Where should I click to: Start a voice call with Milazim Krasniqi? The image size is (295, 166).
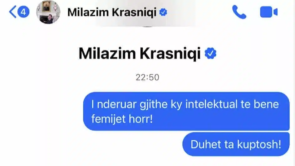point(239,12)
